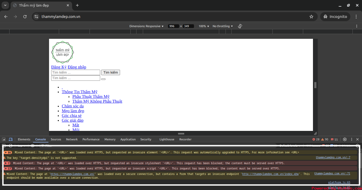Close the Thẩm mỹ làm đẹp tab
Image resolution: width=362 pixels, height=190 pixels.
tap(68, 5)
